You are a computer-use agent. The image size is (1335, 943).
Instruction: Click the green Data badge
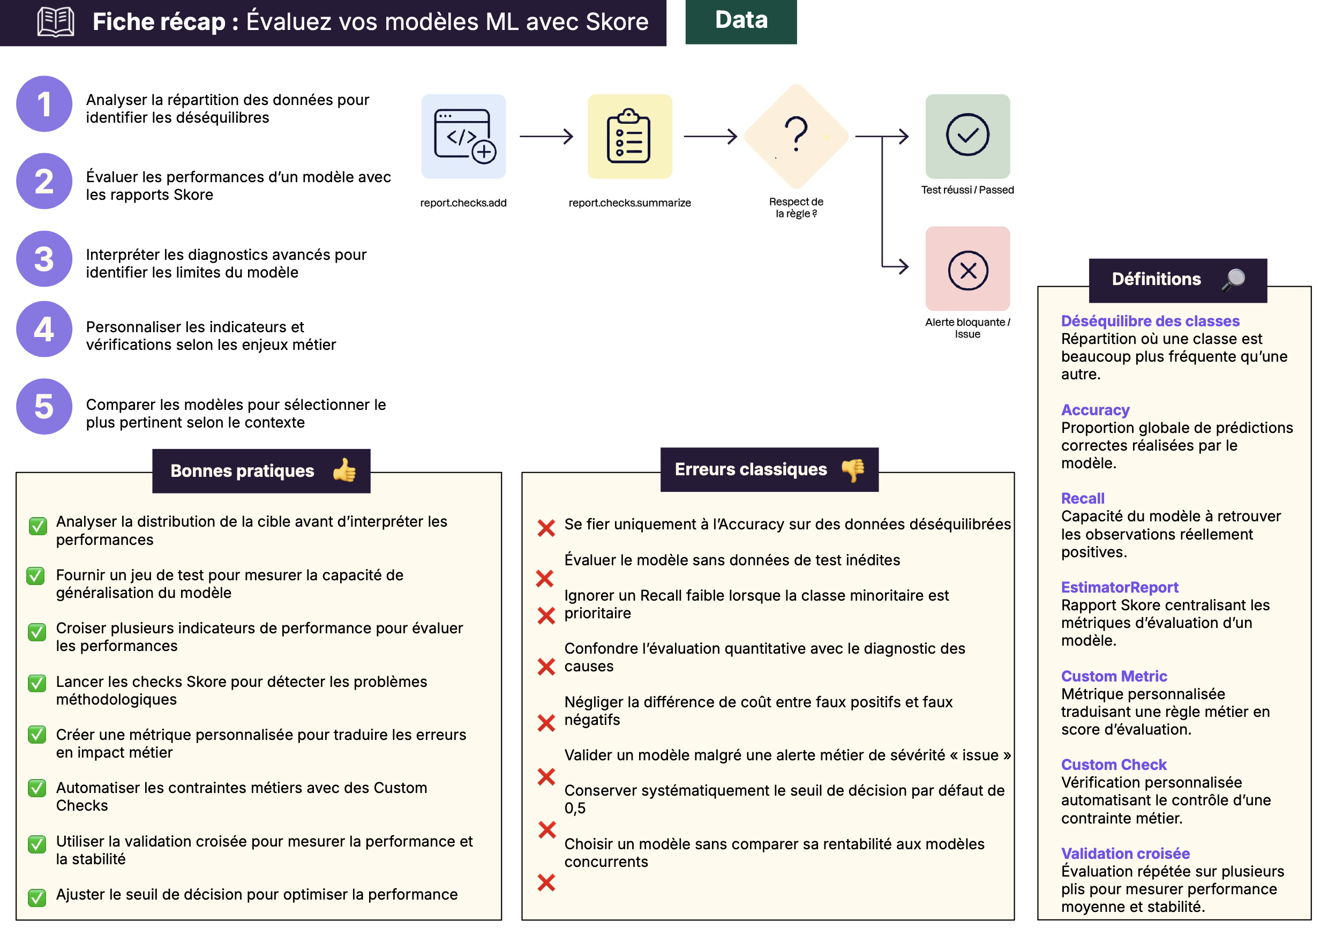click(741, 21)
